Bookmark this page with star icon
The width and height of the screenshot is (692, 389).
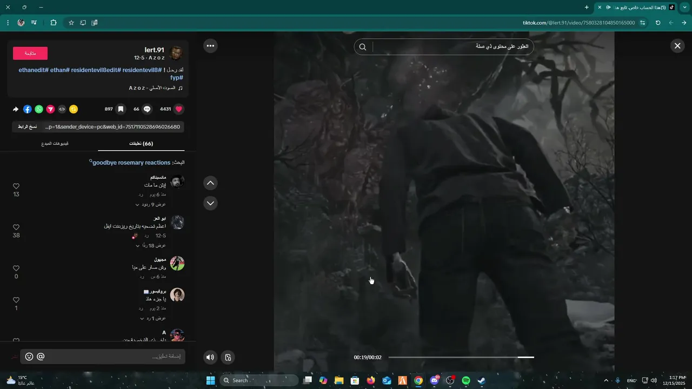click(x=71, y=23)
